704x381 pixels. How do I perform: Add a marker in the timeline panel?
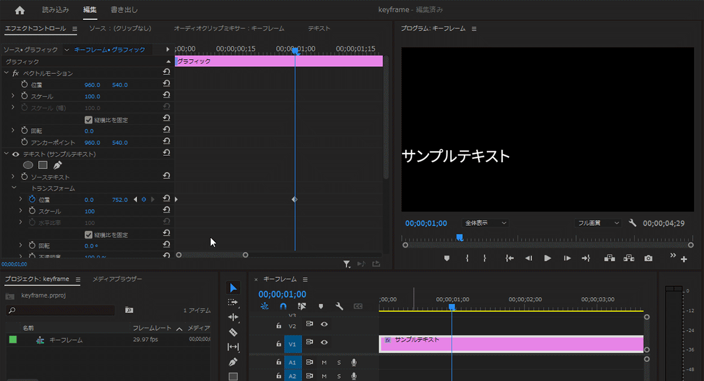(x=320, y=306)
